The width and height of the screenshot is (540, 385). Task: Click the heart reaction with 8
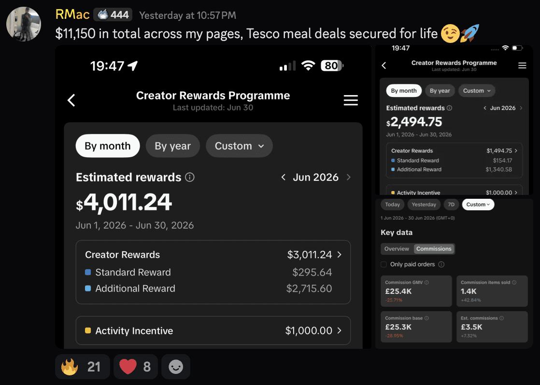point(135,367)
